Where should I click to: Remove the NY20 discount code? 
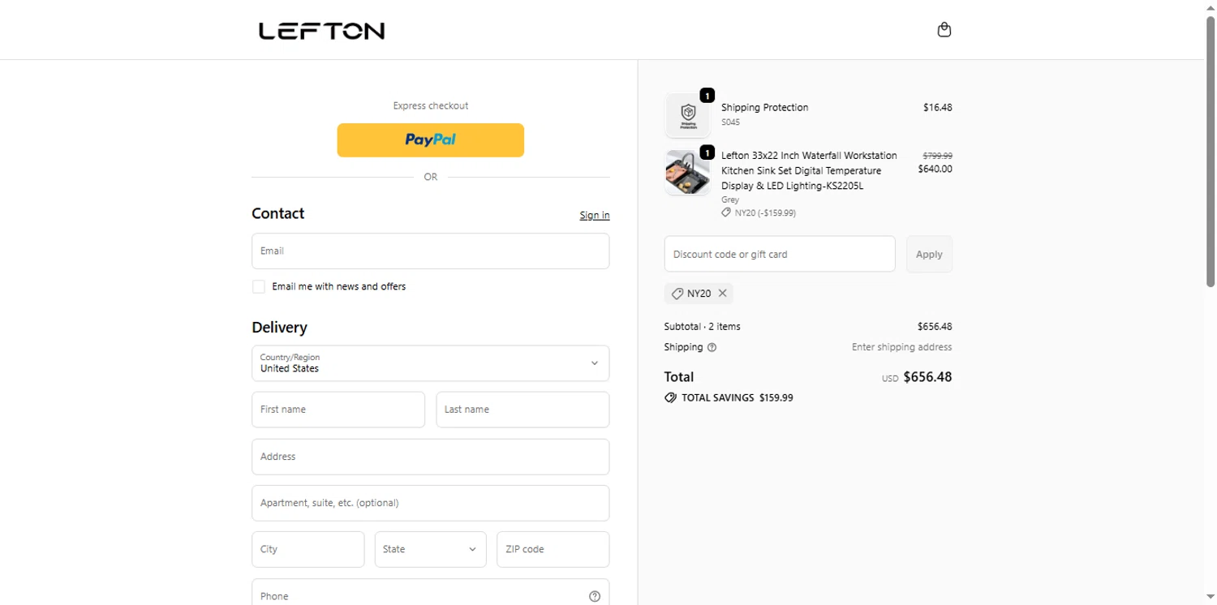coord(722,294)
